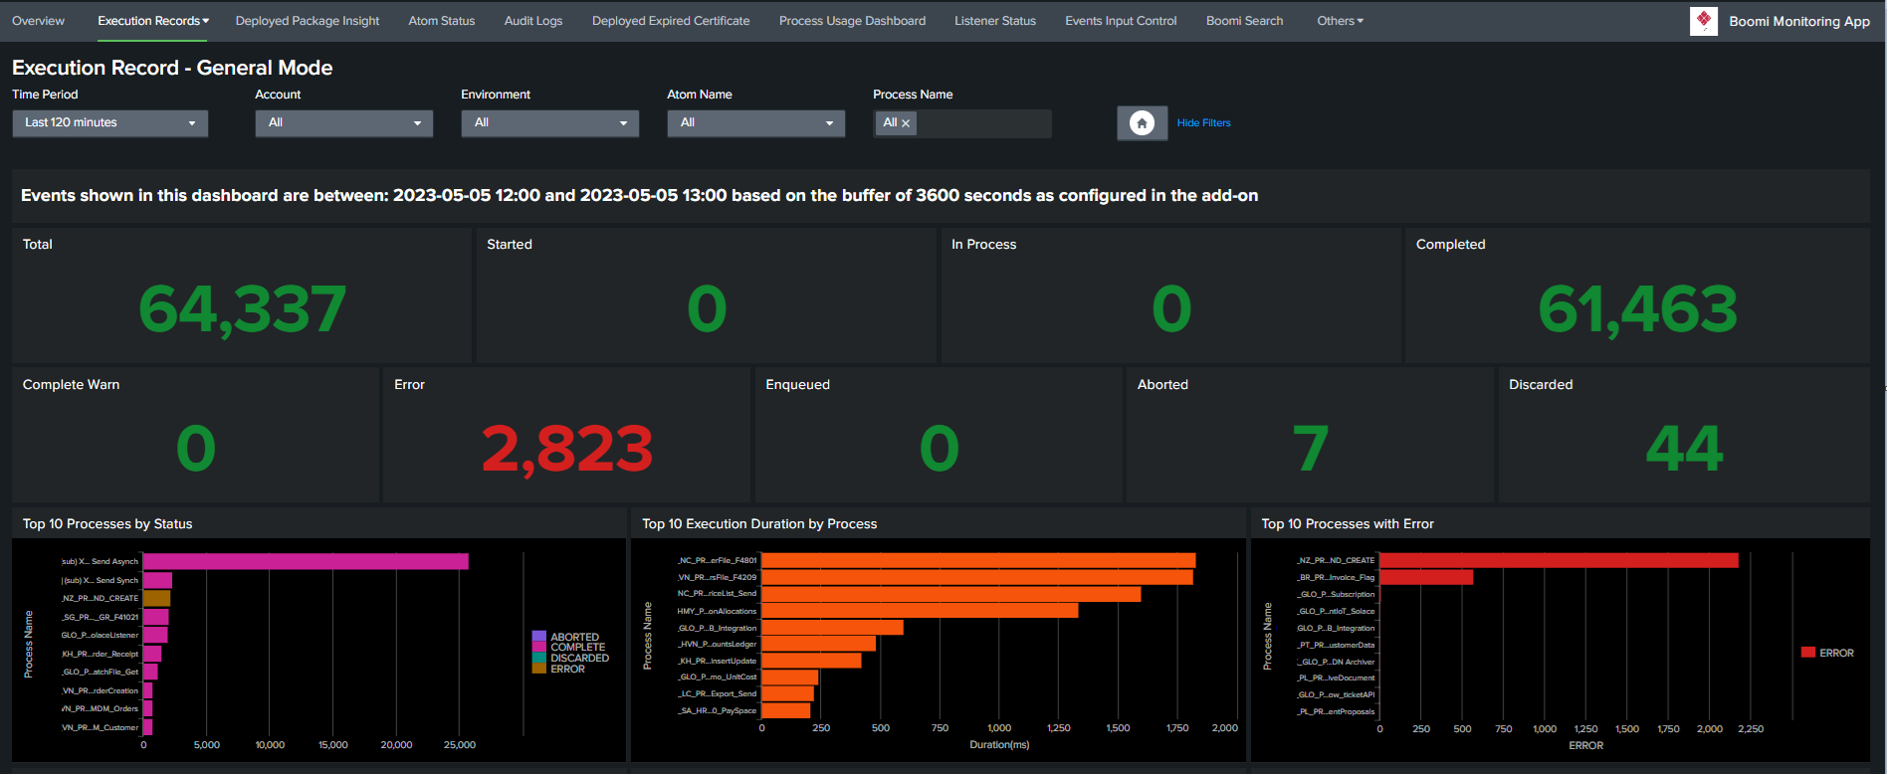Image resolution: width=1887 pixels, height=774 pixels.
Task: Click the home reset-filters icon button
Action: pos(1142,123)
